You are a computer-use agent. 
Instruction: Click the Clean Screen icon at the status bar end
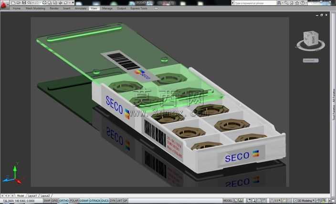point(333,201)
